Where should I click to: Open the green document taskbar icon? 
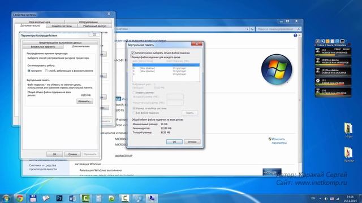coord(111,198)
